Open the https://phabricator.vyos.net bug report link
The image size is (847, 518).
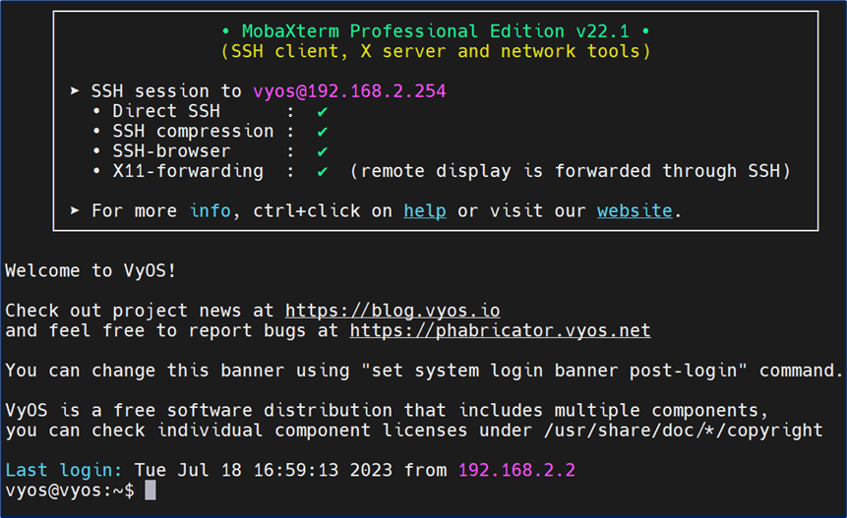[x=500, y=330]
